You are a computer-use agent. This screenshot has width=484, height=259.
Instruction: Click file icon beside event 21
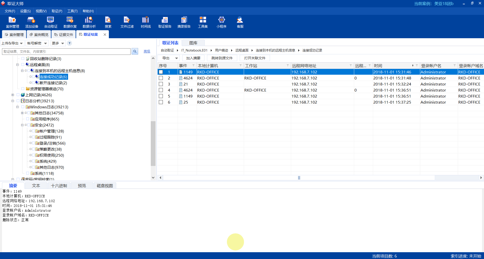(x=180, y=84)
